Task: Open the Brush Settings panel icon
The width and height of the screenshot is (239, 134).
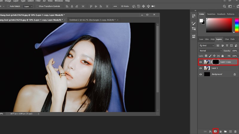Action: coord(194,29)
